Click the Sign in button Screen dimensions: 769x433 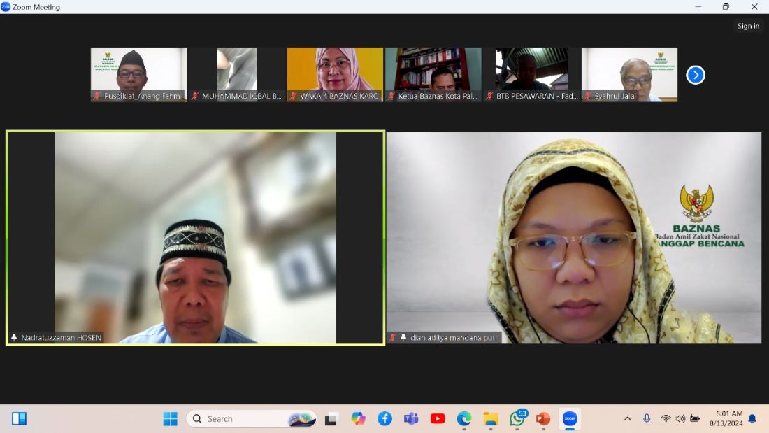[x=748, y=26]
